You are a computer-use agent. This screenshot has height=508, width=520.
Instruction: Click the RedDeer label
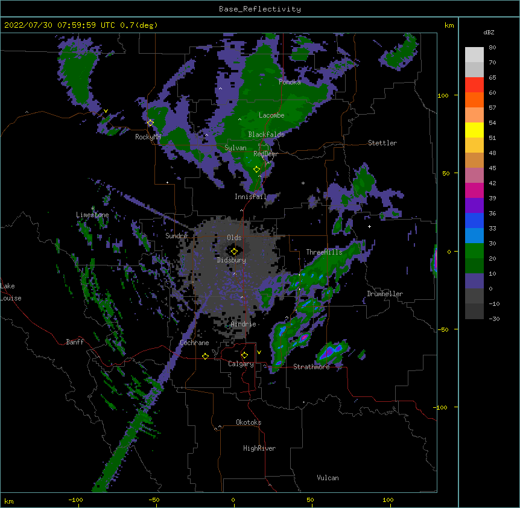pos(265,154)
